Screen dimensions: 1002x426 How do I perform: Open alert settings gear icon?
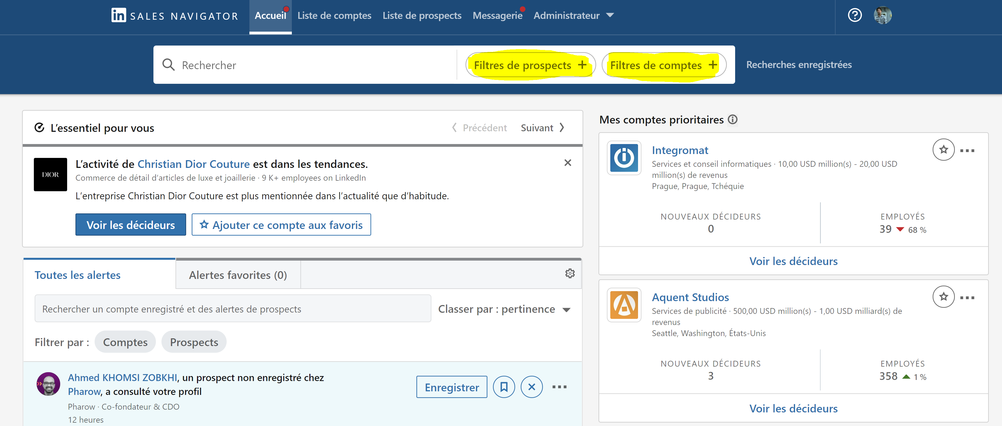click(570, 273)
